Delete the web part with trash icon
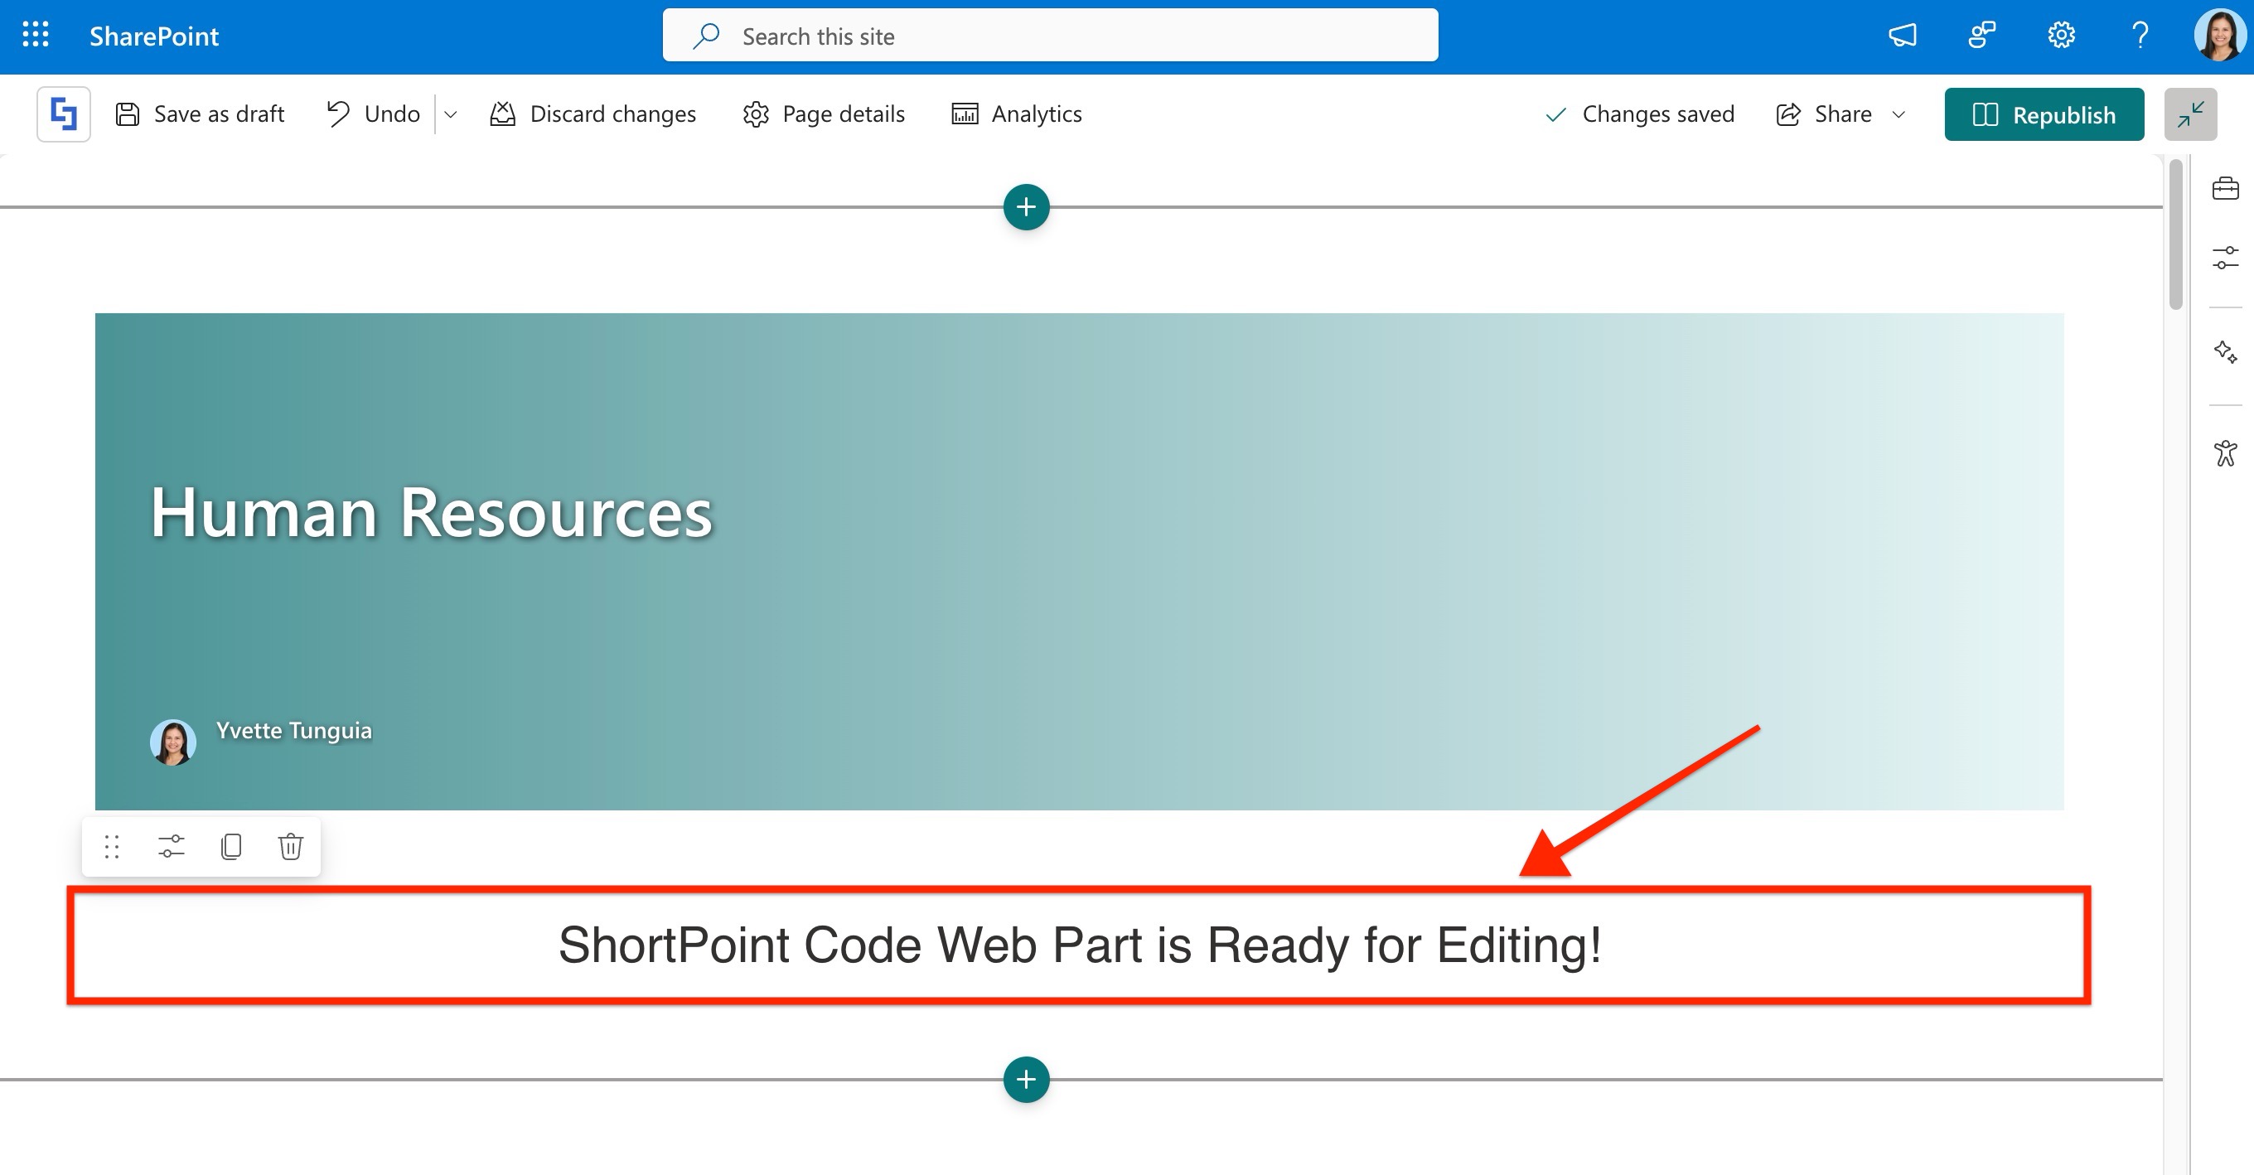The width and height of the screenshot is (2254, 1175). pos(291,846)
